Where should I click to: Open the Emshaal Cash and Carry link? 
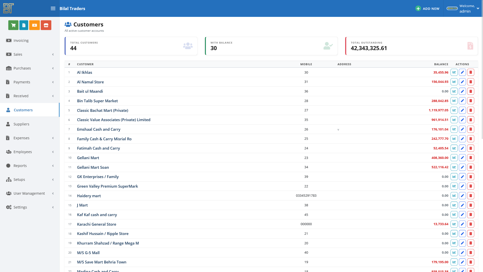pos(99,129)
